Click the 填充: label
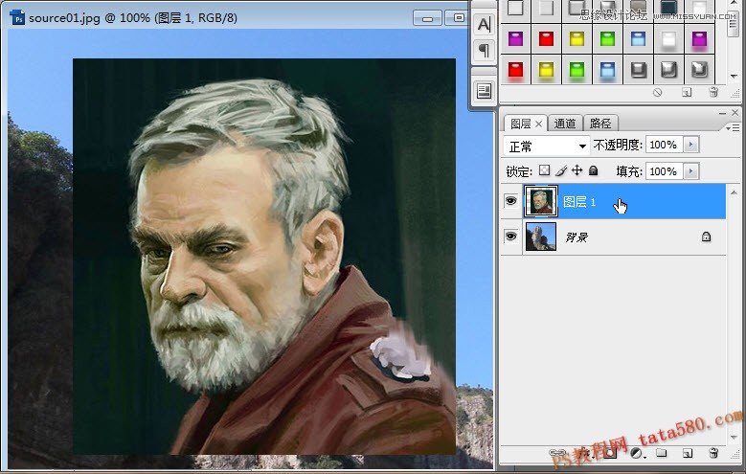746x474 pixels. point(629,171)
